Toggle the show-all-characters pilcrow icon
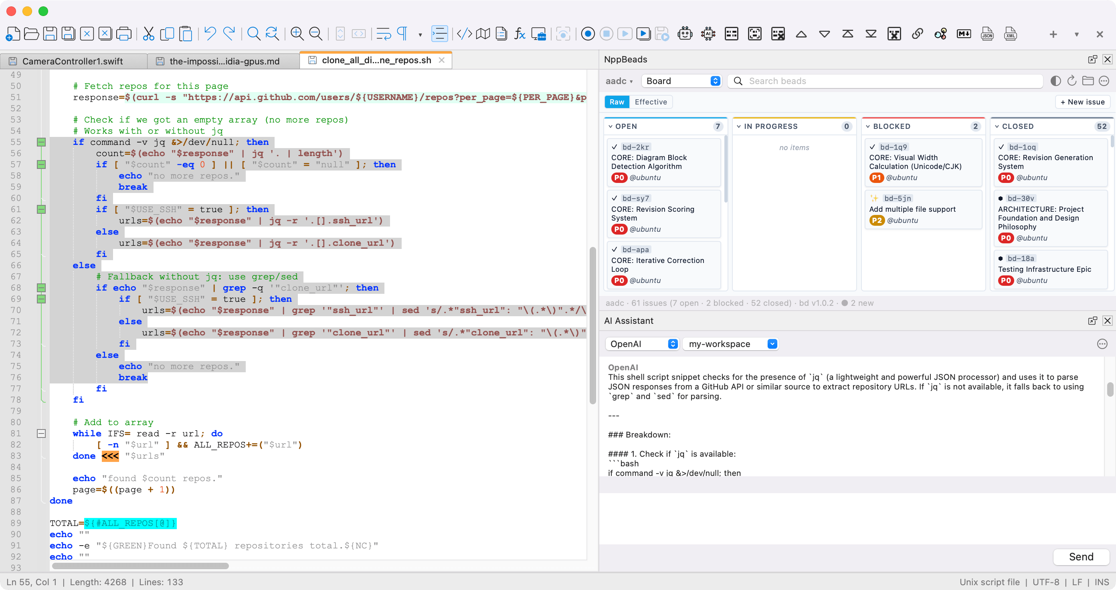The height and width of the screenshot is (590, 1116). [402, 34]
